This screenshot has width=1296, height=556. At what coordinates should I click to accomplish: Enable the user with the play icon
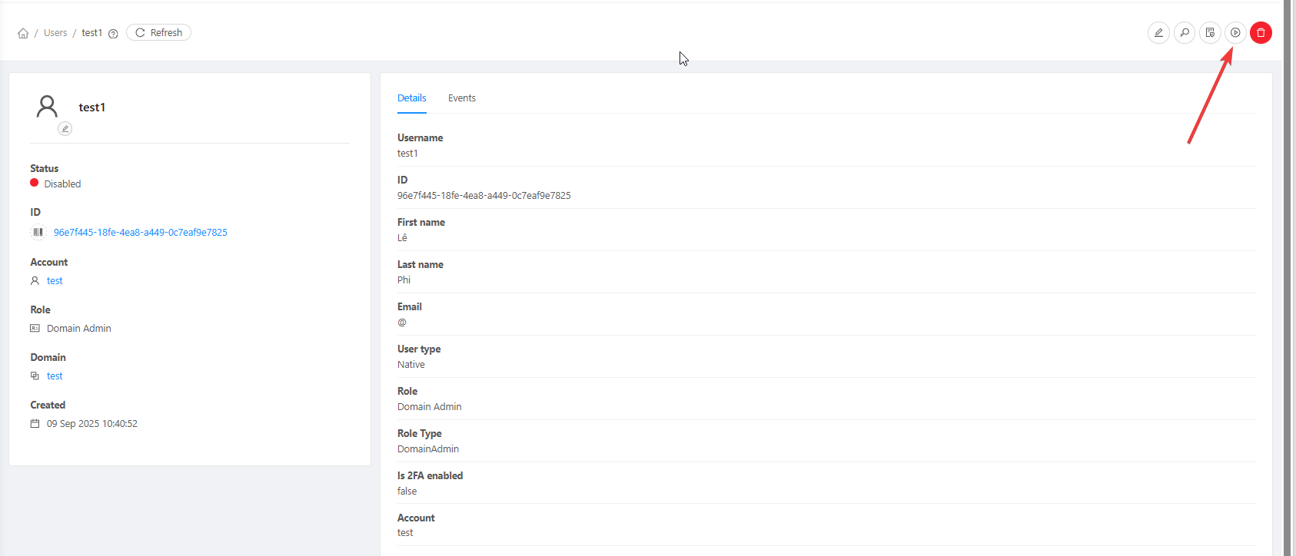pyautogui.click(x=1235, y=33)
